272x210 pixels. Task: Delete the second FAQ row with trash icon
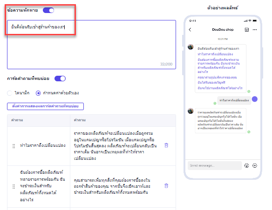pyautogui.click(x=166, y=186)
